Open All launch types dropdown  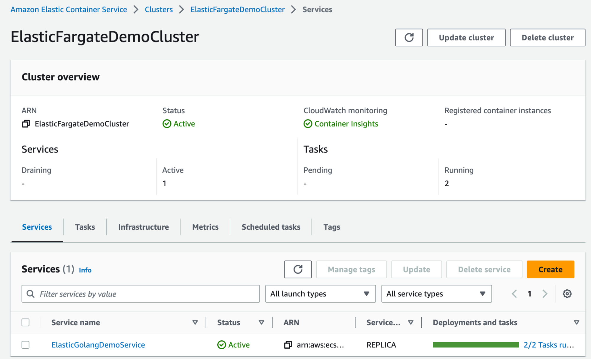point(320,294)
